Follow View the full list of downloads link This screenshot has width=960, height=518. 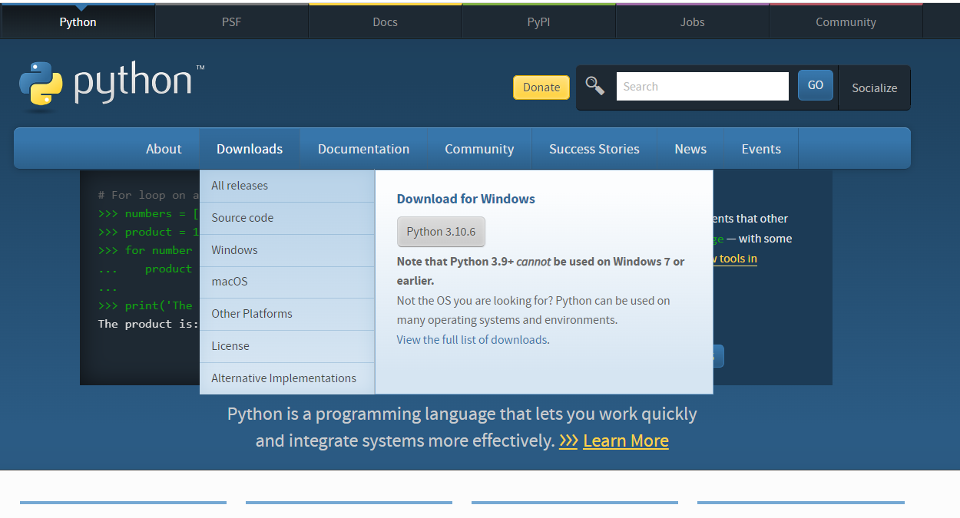coord(472,340)
